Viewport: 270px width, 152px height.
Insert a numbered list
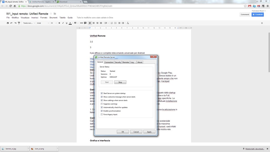point(112,23)
